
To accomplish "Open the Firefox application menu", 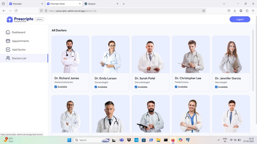I will click(253, 10).
